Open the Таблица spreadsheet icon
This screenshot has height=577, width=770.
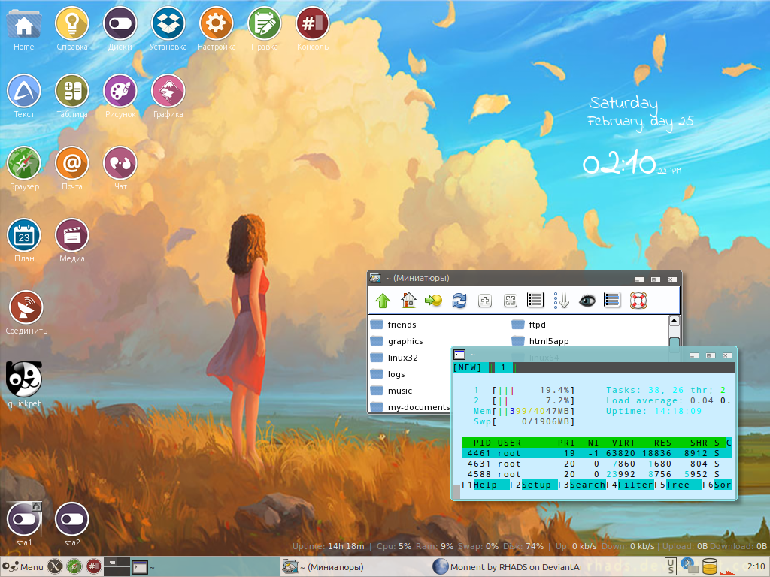coord(71,92)
